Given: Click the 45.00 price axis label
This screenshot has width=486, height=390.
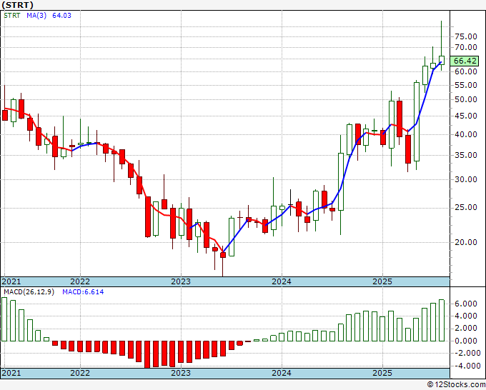Looking at the screenshot, I should 465,116.
